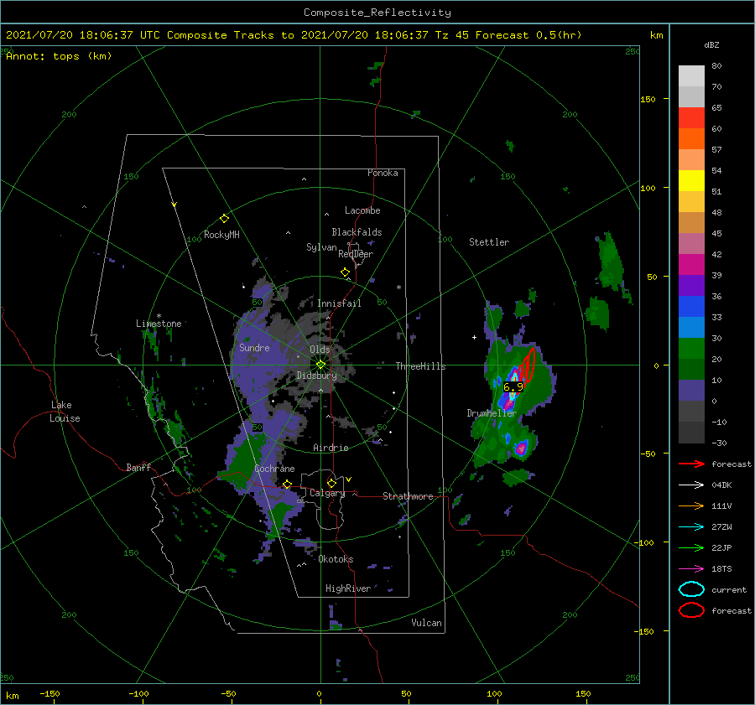The width and height of the screenshot is (755, 705).
Task: Click the Banff label on the map
Action: [x=138, y=467]
